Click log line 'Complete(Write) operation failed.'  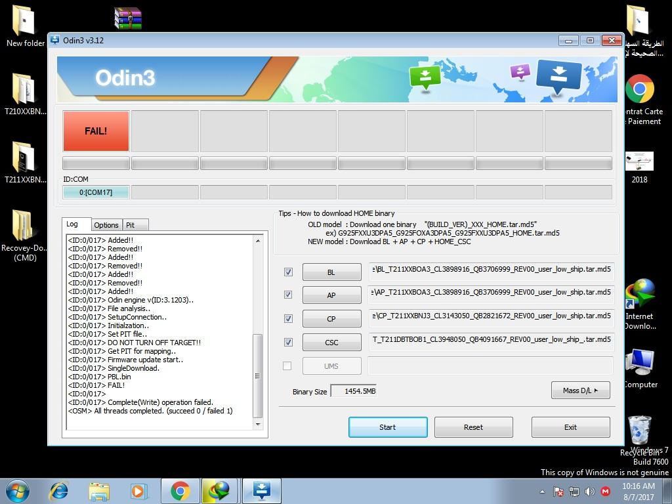click(x=140, y=402)
